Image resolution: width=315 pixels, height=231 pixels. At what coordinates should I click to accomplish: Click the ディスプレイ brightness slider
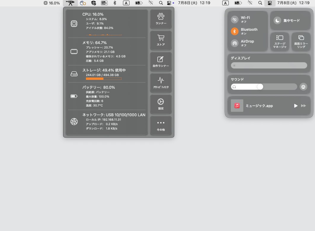coord(269,65)
